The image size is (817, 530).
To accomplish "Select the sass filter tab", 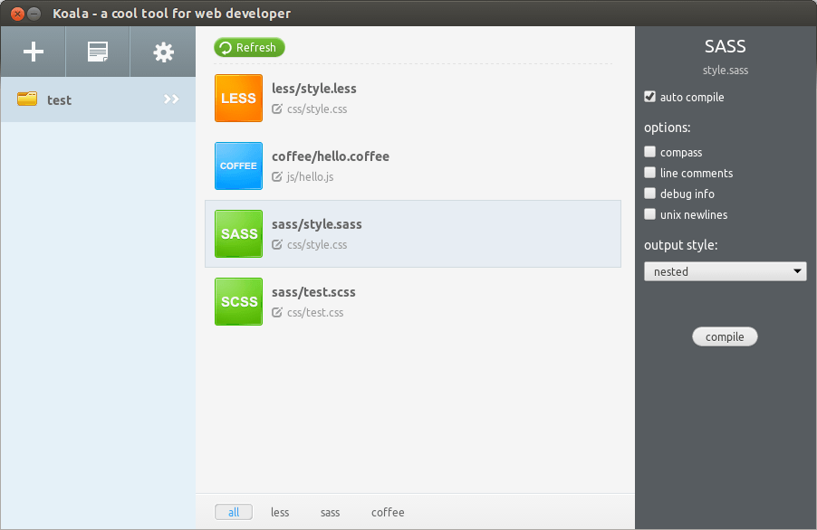I will pos(330,512).
